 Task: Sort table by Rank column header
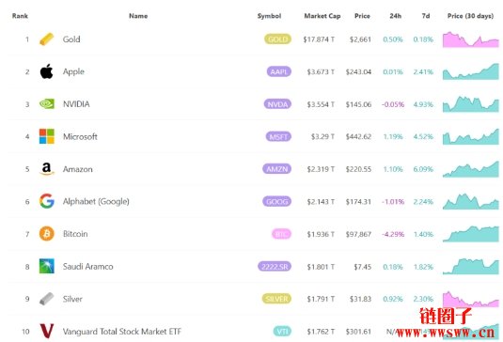pos(20,16)
